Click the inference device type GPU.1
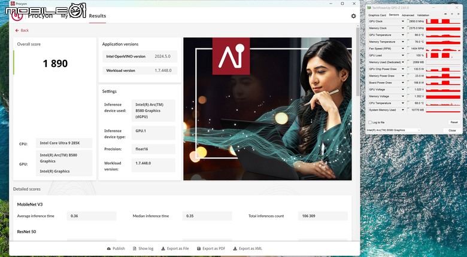 point(153,133)
